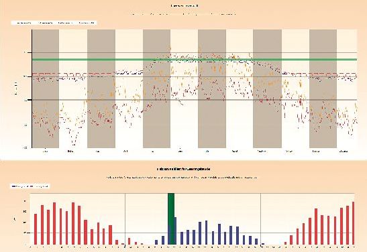This screenshot has width=367, height=252.
Task: Click the first month label on x-axis
Action: [45, 151]
